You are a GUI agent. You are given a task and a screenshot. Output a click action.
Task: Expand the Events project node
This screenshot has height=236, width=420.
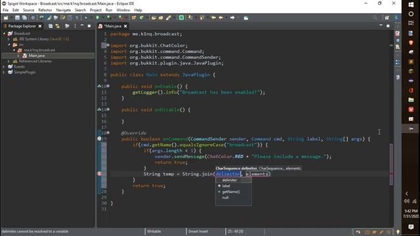(4, 67)
